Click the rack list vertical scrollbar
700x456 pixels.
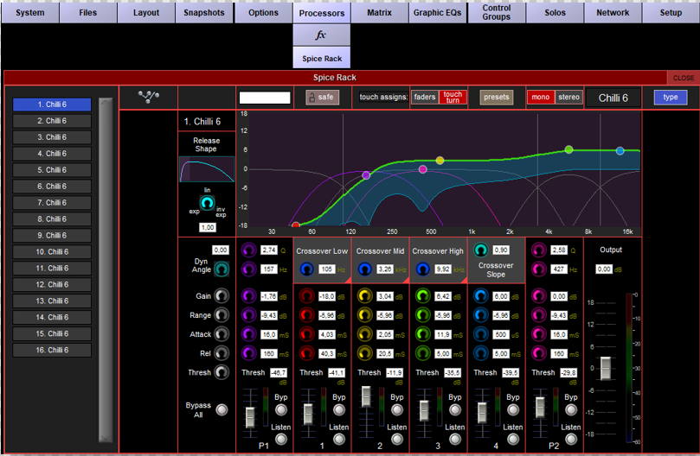coord(106,270)
